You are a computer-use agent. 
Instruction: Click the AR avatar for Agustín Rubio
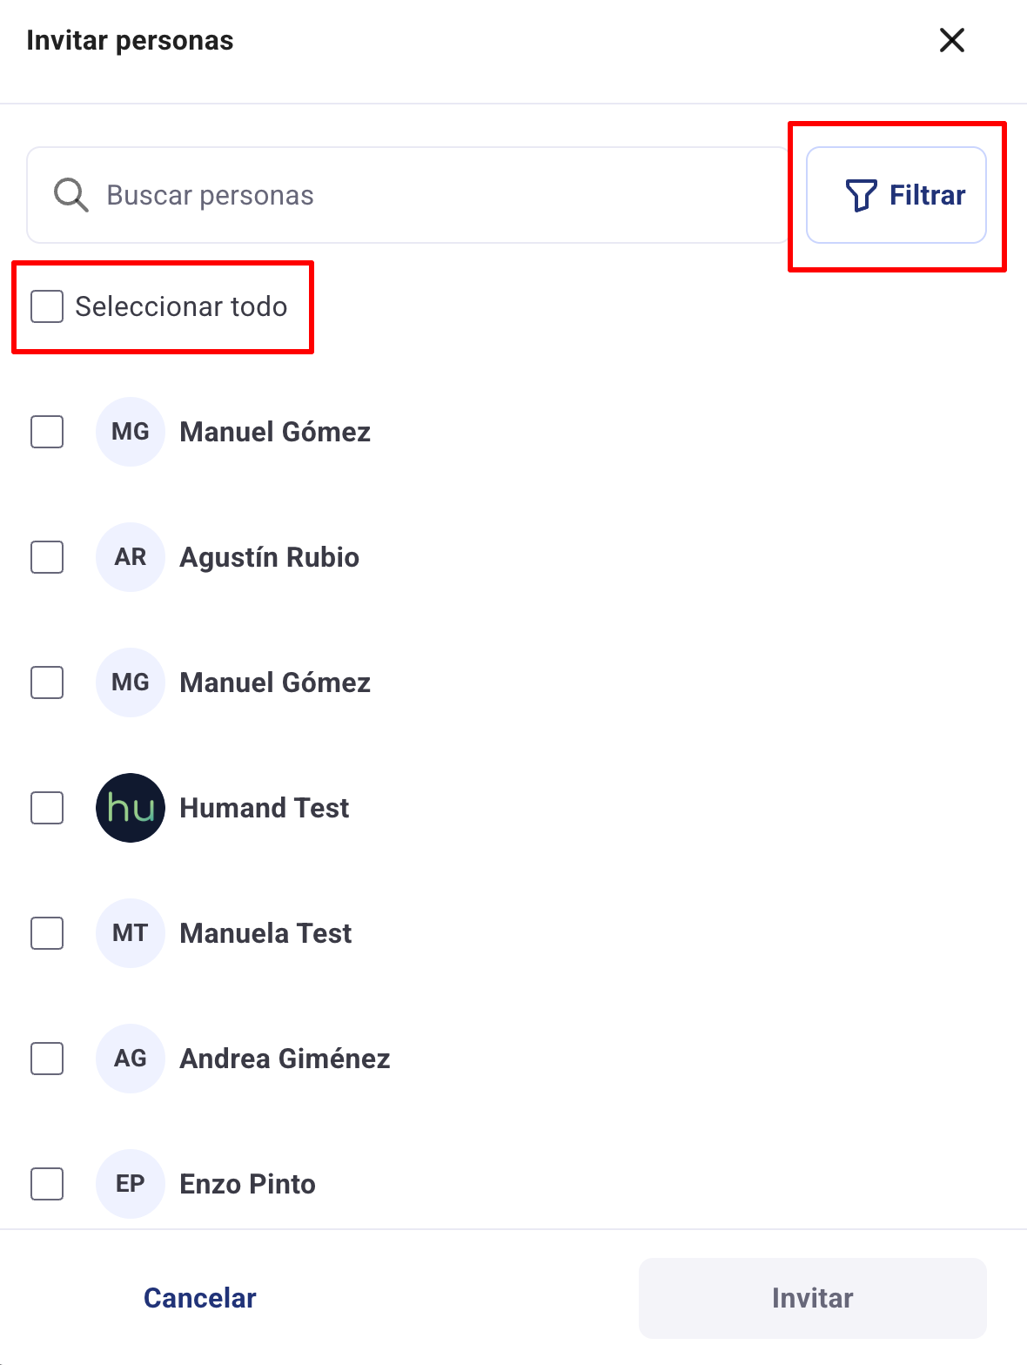click(x=131, y=557)
